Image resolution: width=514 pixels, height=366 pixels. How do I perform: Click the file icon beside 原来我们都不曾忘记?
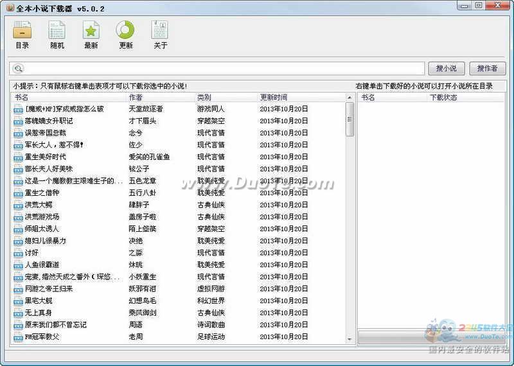coord(18,326)
